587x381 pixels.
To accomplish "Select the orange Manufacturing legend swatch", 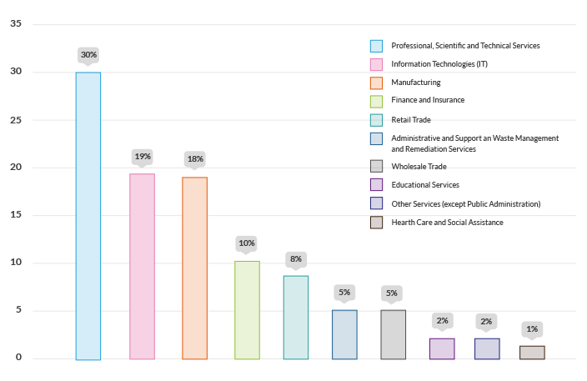I will (x=376, y=83).
